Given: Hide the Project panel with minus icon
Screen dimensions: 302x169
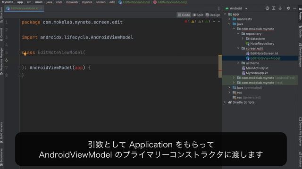Looking at the screenshot, I should coord(294,8).
